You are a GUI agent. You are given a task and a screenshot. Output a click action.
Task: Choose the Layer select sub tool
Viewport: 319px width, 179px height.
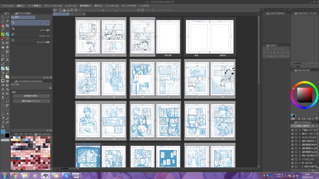(31, 29)
